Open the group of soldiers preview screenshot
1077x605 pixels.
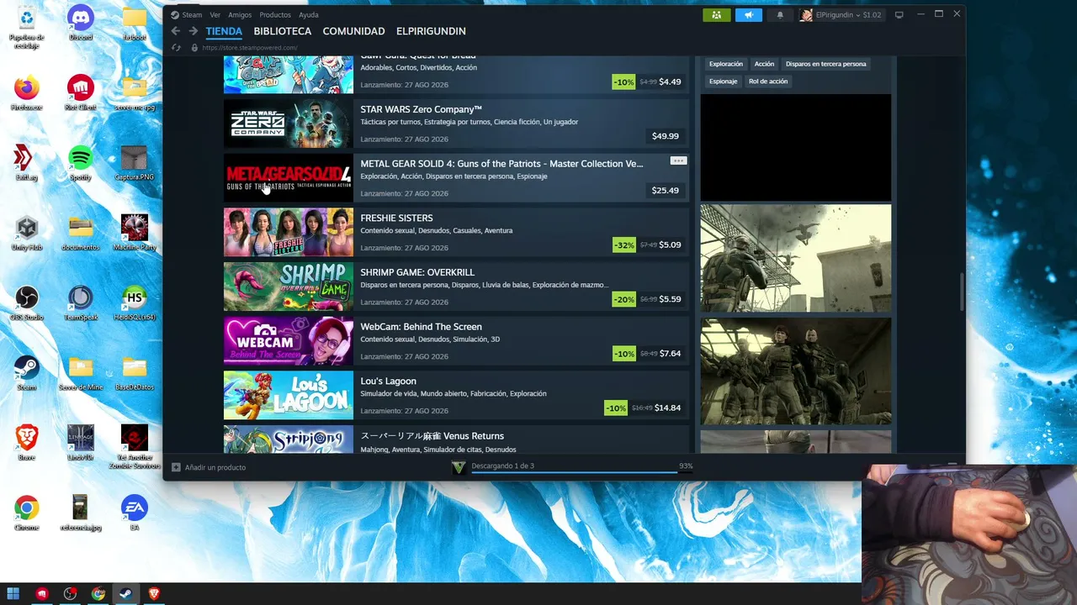pos(796,371)
